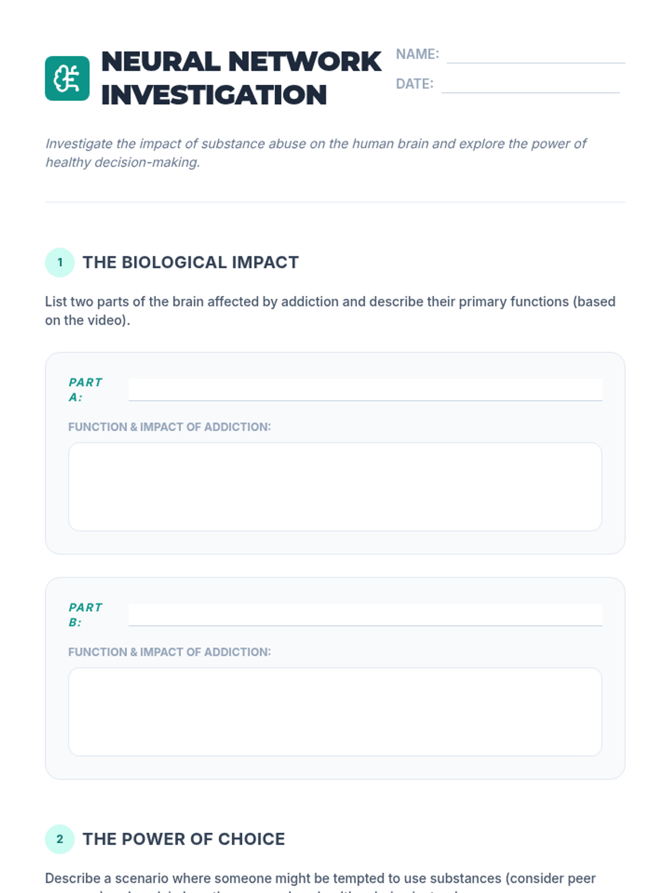Click the DATE input line

pos(530,85)
